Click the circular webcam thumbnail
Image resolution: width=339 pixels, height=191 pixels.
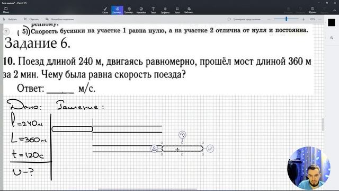pyautogui.click(x=309, y=168)
